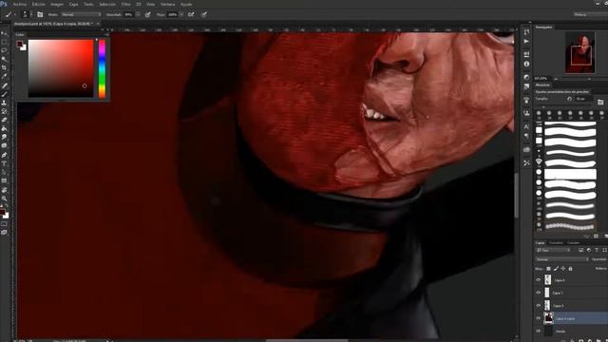The image size is (608, 342).
Task: Select the bumpy textured brush stroke preset
Action: 570,226
